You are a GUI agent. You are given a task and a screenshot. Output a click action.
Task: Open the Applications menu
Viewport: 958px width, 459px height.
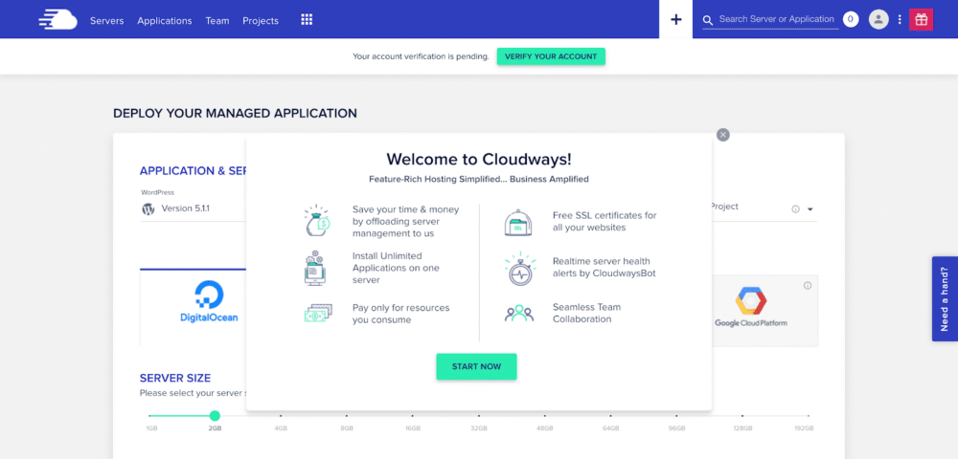pos(164,20)
